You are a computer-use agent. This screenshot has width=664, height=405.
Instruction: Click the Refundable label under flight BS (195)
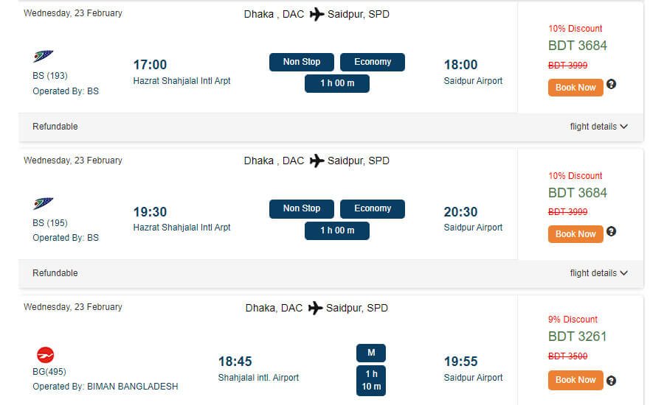click(x=55, y=273)
